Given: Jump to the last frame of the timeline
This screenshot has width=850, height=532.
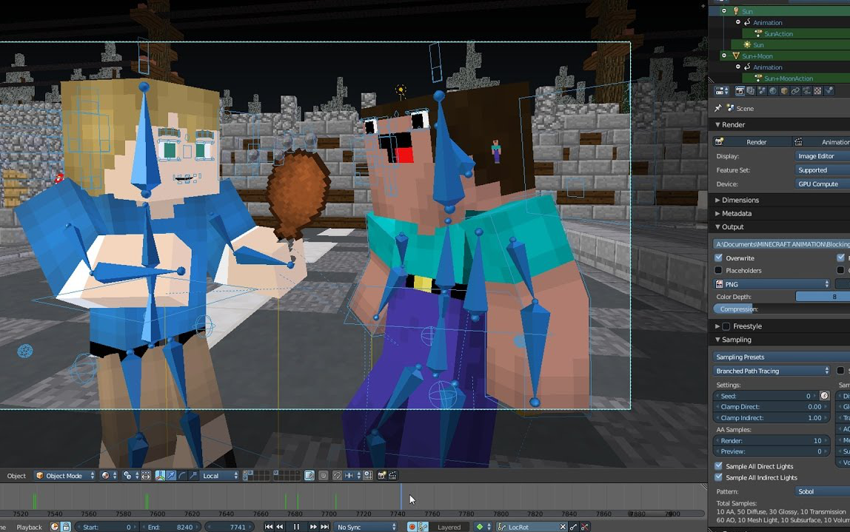Looking at the screenshot, I should (325, 527).
